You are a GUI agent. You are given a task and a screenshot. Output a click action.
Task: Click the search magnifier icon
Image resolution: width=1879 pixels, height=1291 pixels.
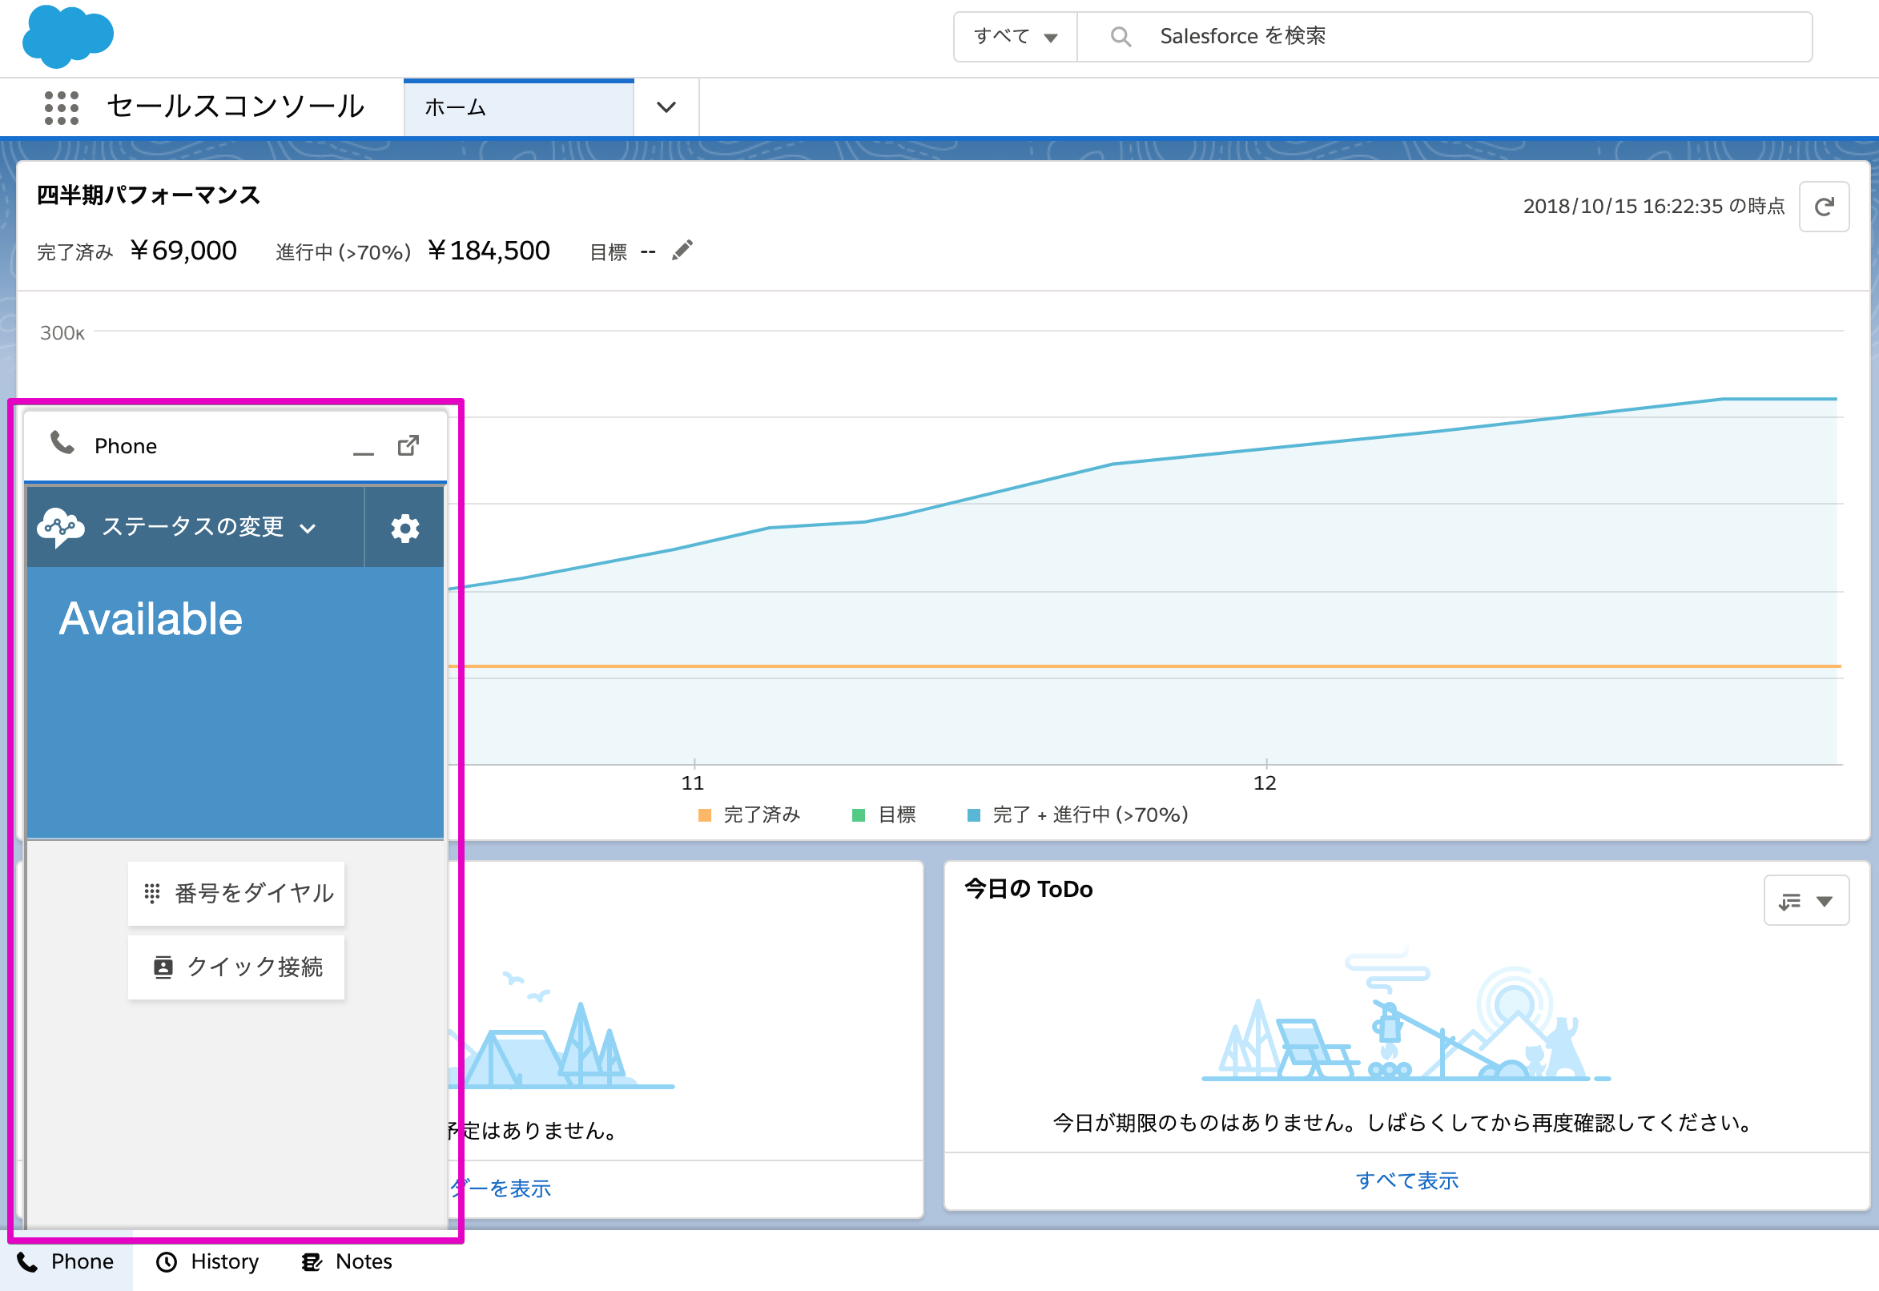(x=1121, y=35)
